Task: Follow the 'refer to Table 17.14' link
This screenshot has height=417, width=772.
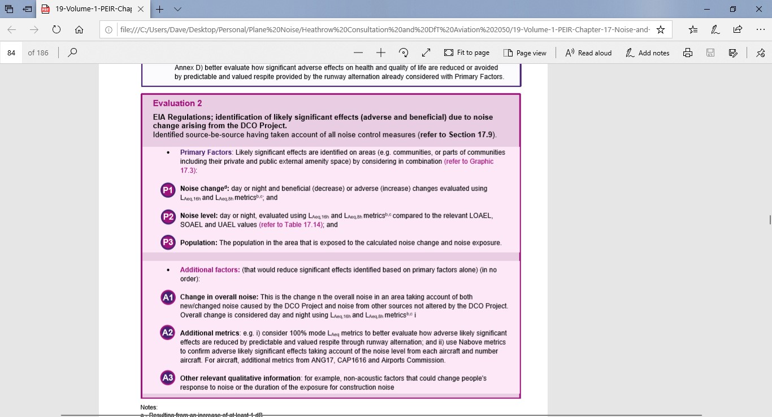Action: tap(291, 225)
